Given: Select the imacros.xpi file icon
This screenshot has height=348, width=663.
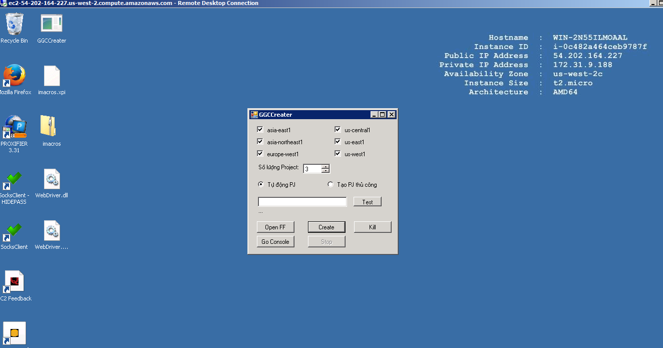Looking at the screenshot, I should point(52,76).
